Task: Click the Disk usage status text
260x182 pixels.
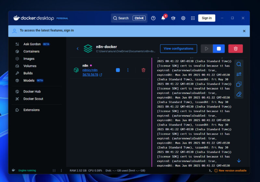Action: (125, 170)
